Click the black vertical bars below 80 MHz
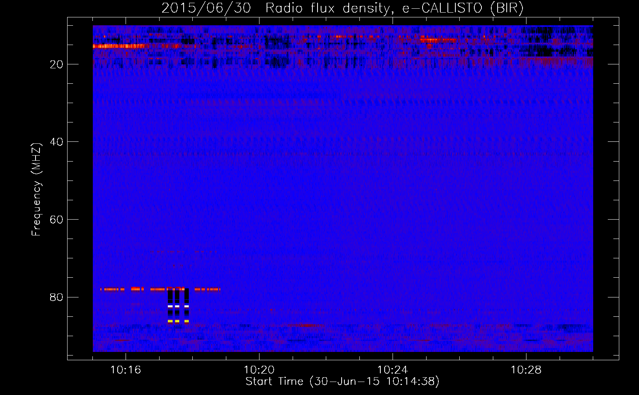Viewport: 639px width, 395px height. 178,306
